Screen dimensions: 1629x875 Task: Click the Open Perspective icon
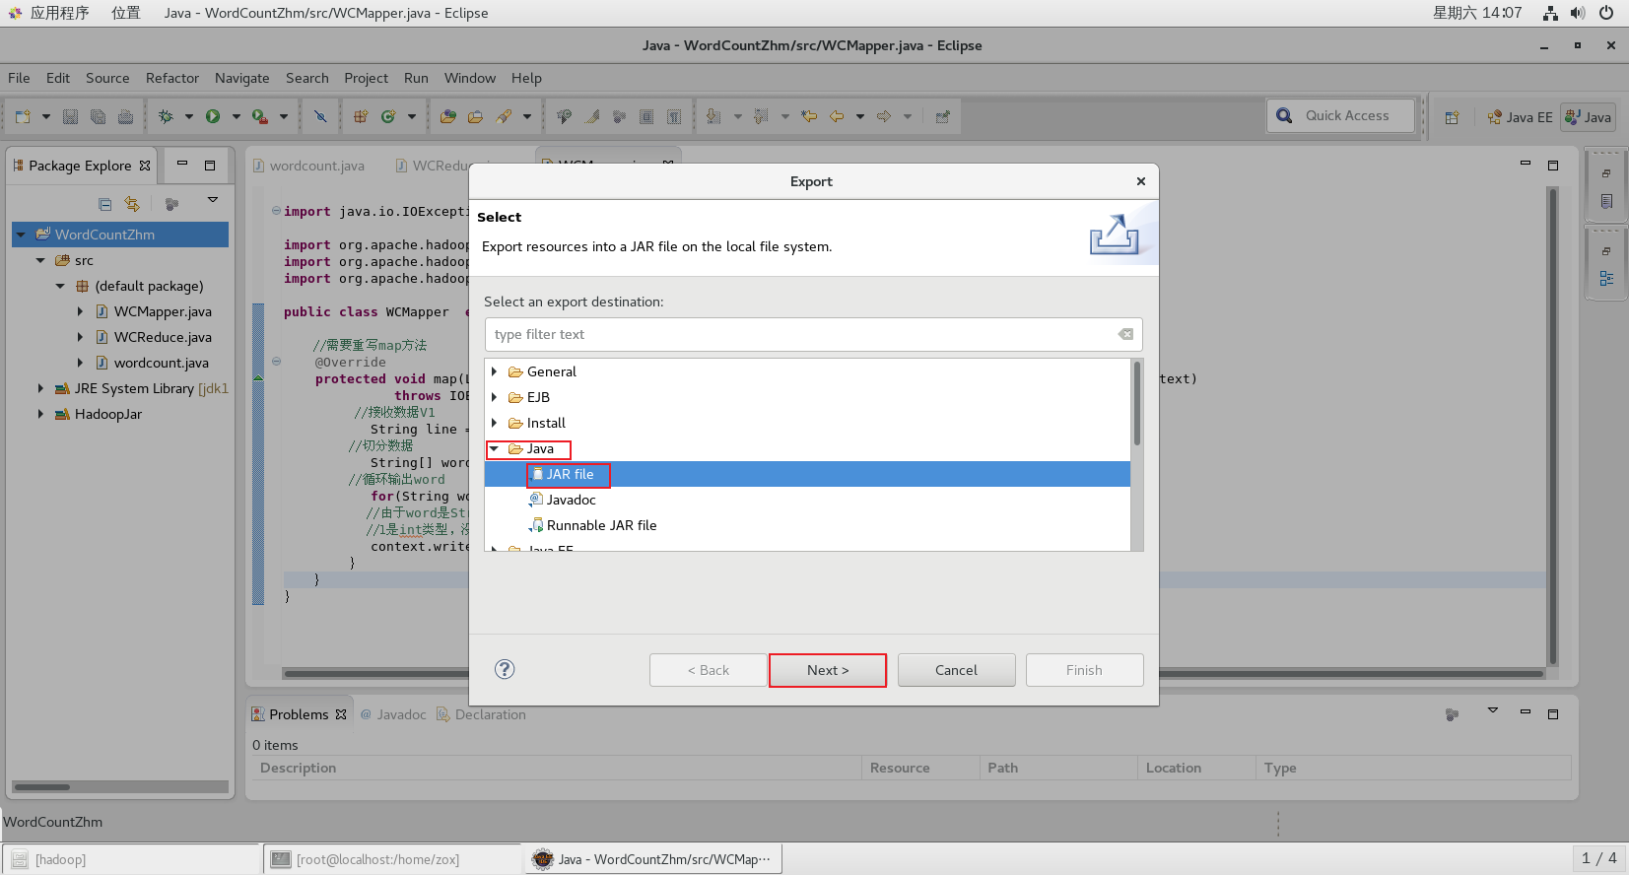point(1452,117)
